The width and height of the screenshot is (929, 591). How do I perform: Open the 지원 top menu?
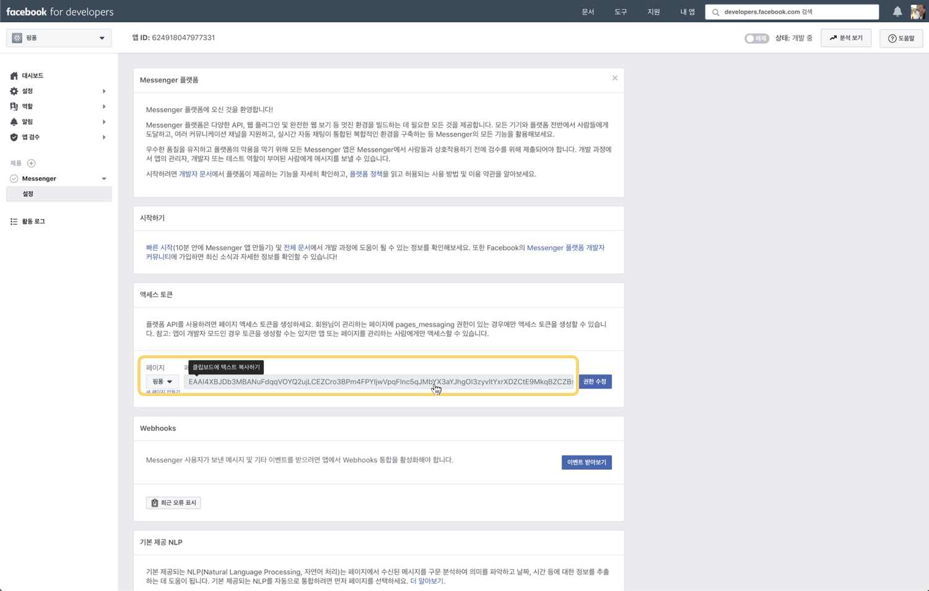653,12
